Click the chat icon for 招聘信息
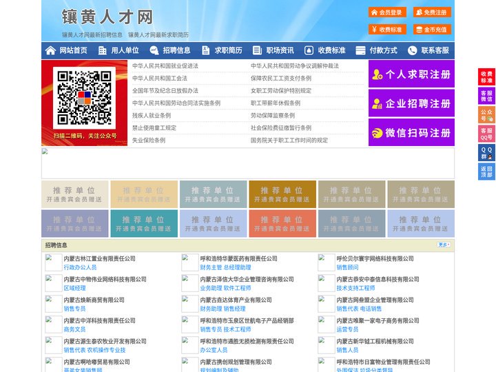496x372 pixels. [x=154, y=50]
